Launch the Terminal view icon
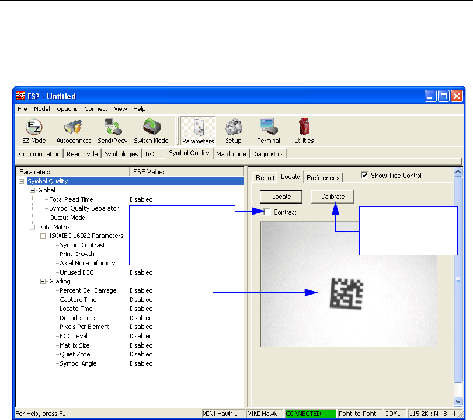This screenshot has width=473, height=420. click(x=269, y=131)
